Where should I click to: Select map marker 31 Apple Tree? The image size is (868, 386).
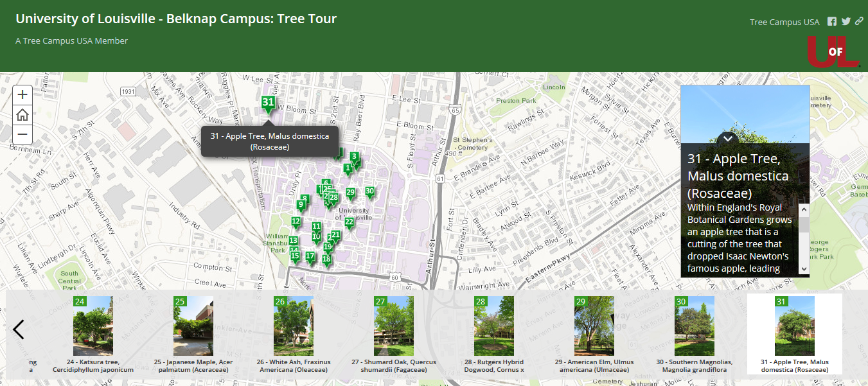(268, 103)
